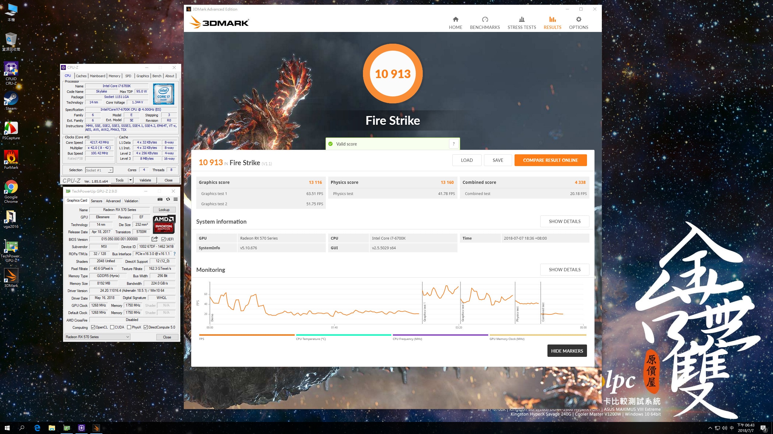Toggle the PhysX checkbox
Image resolution: width=773 pixels, height=434 pixels.
129,327
